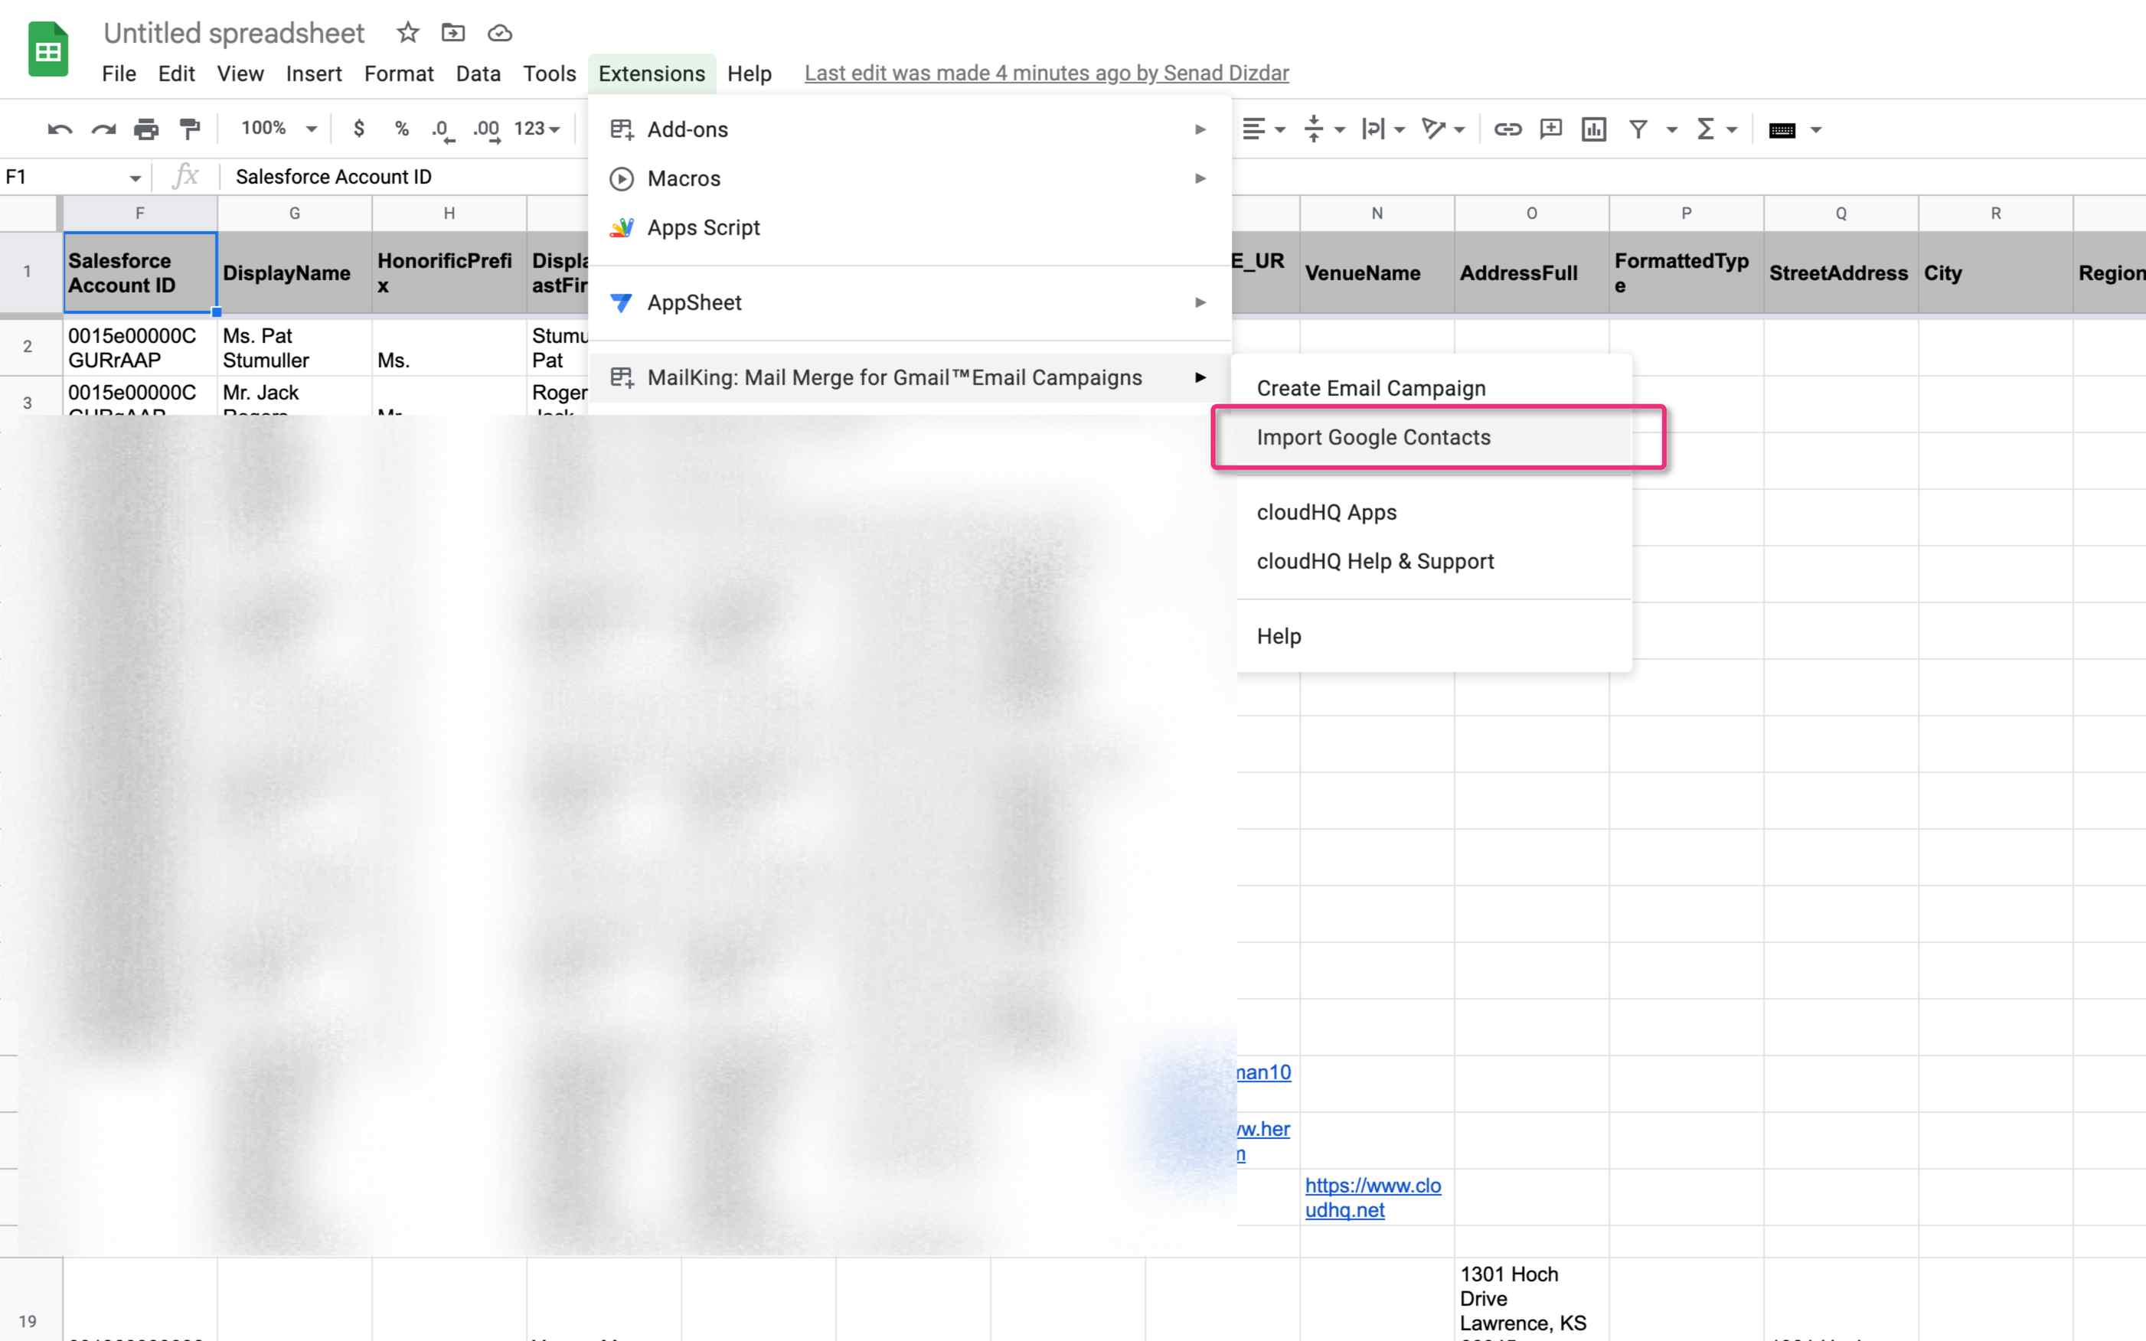
Task: Rename the Untitled spreadsheet title
Action: [x=234, y=33]
